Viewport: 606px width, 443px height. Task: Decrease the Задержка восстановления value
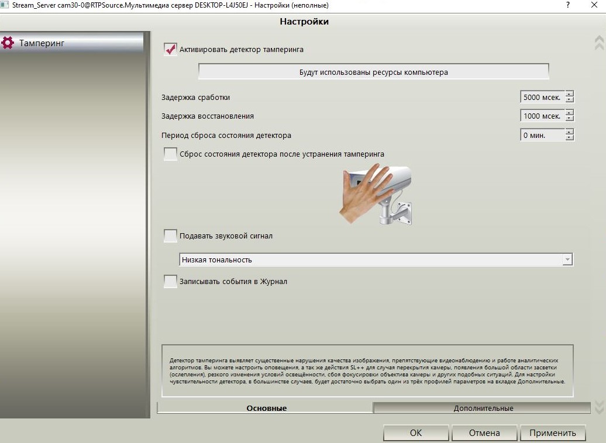570,118
